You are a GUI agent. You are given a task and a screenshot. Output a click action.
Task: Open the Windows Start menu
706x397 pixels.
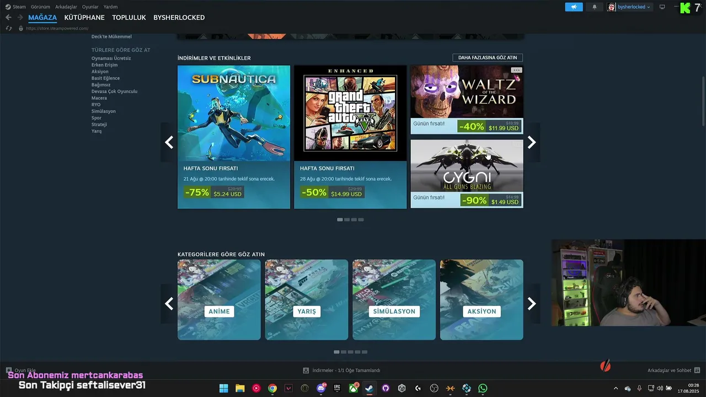click(223, 388)
